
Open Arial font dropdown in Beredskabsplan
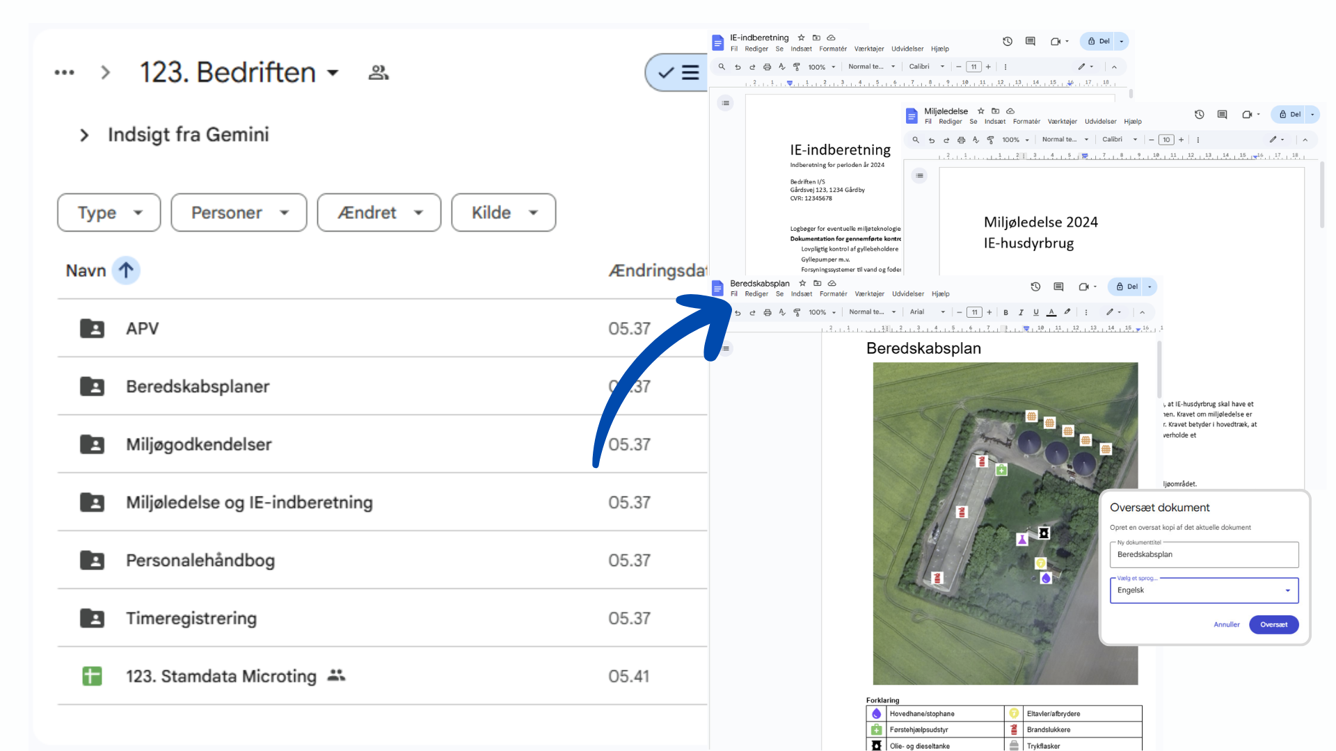pos(928,312)
